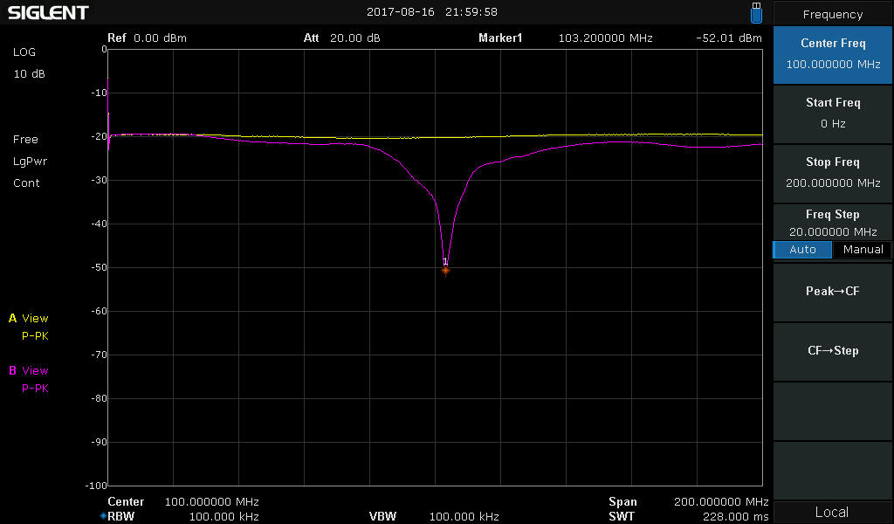Click the blue indicator beside RBW

pos(102,516)
